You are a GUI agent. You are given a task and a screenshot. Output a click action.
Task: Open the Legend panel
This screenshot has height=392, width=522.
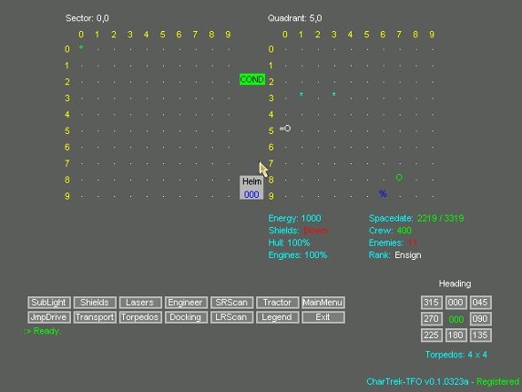point(277,317)
